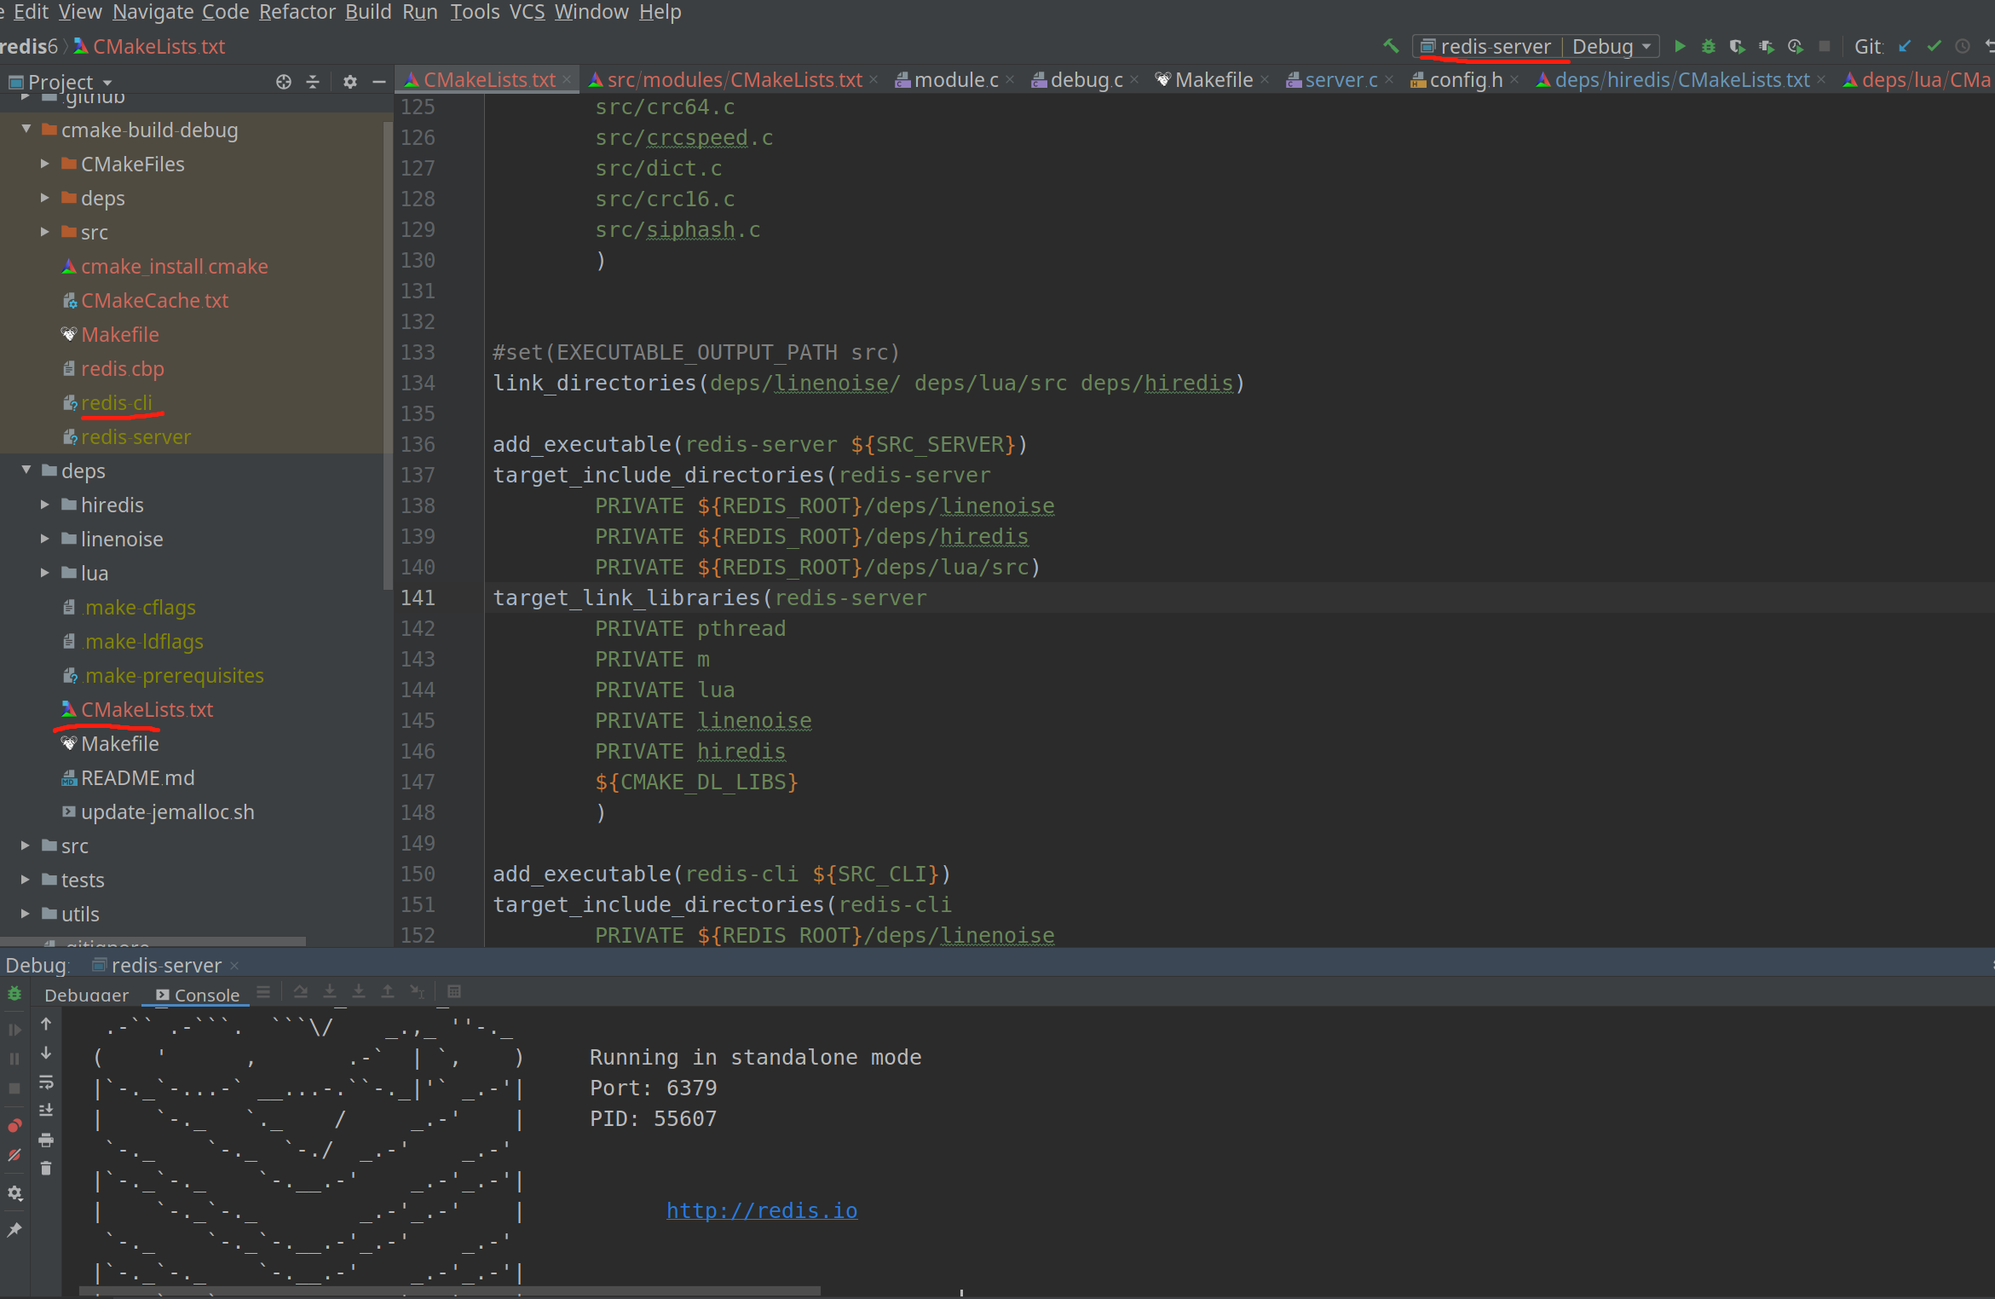1995x1299 pixels.
Task: Click the green Run play button
Action: pyautogui.click(x=1680, y=46)
